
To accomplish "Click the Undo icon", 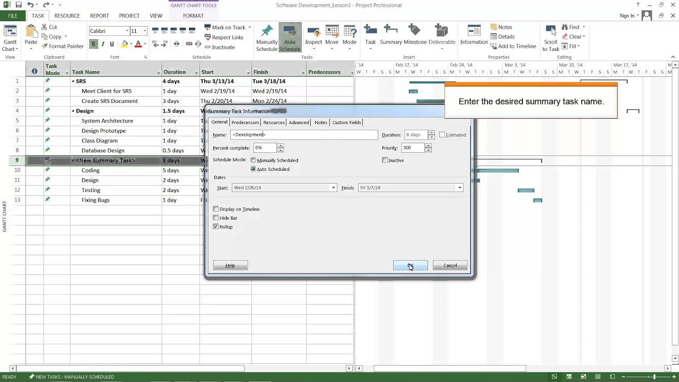I will pos(31,5).
